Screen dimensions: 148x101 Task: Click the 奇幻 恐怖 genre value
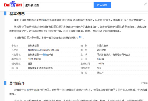tap(101, 50)
